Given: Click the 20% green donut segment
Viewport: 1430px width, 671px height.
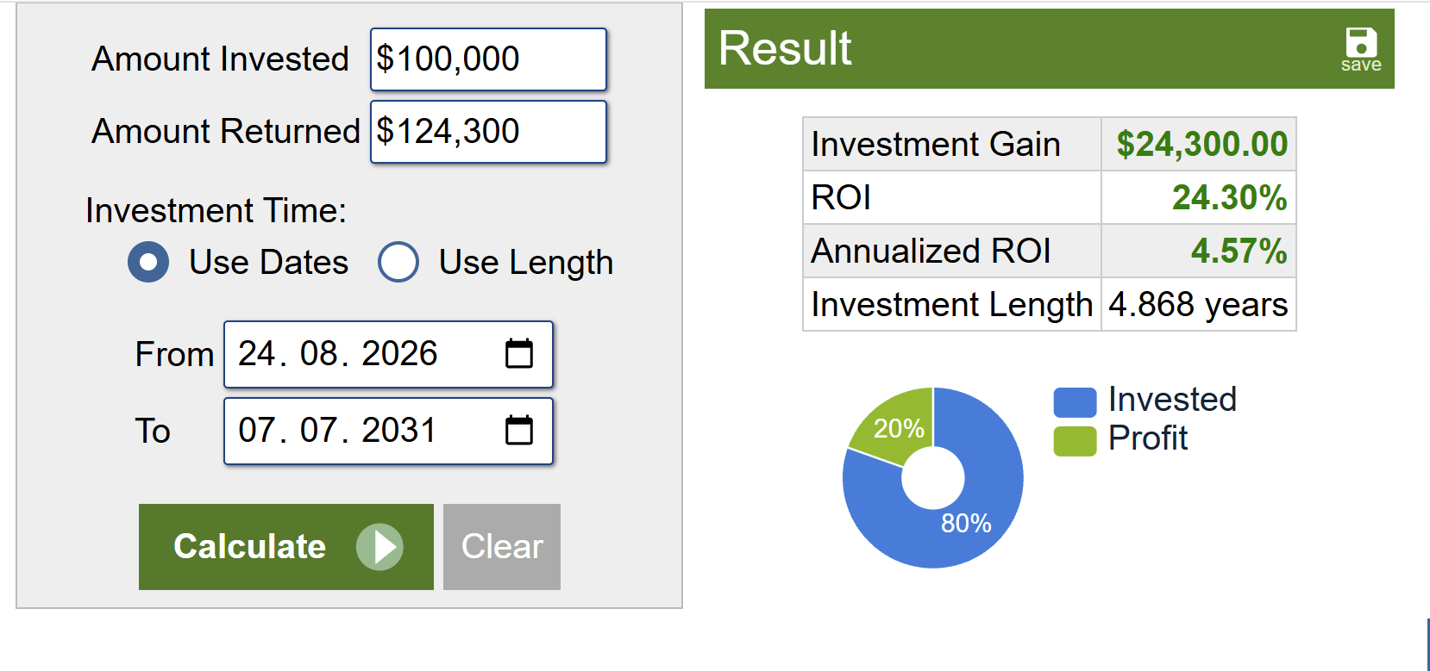Looking at the screenshot, I should click(x=897, y=424).
